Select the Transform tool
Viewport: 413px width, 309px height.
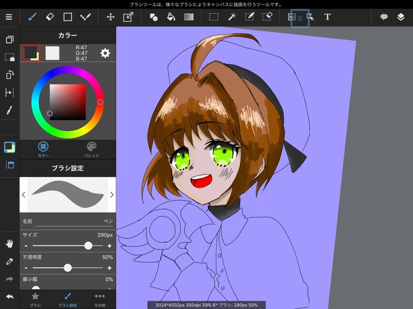[x=128, y=17]
